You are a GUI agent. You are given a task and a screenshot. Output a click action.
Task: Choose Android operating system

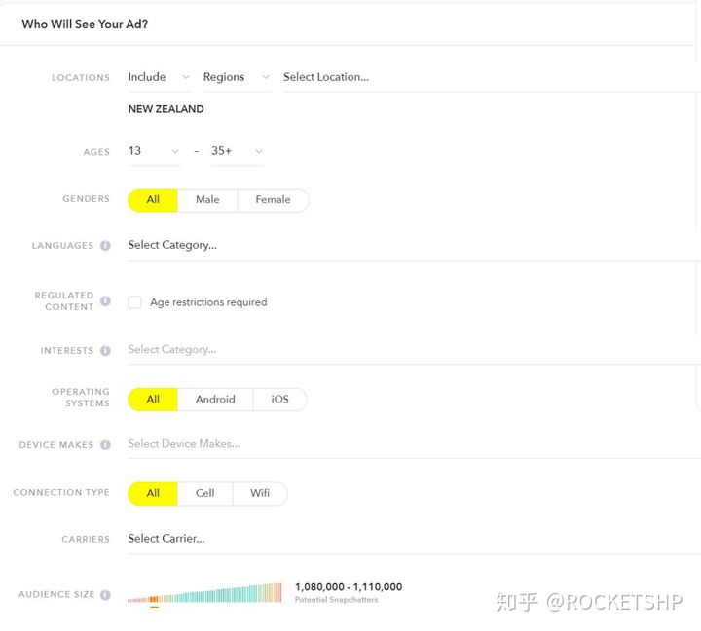click(215, 400)
